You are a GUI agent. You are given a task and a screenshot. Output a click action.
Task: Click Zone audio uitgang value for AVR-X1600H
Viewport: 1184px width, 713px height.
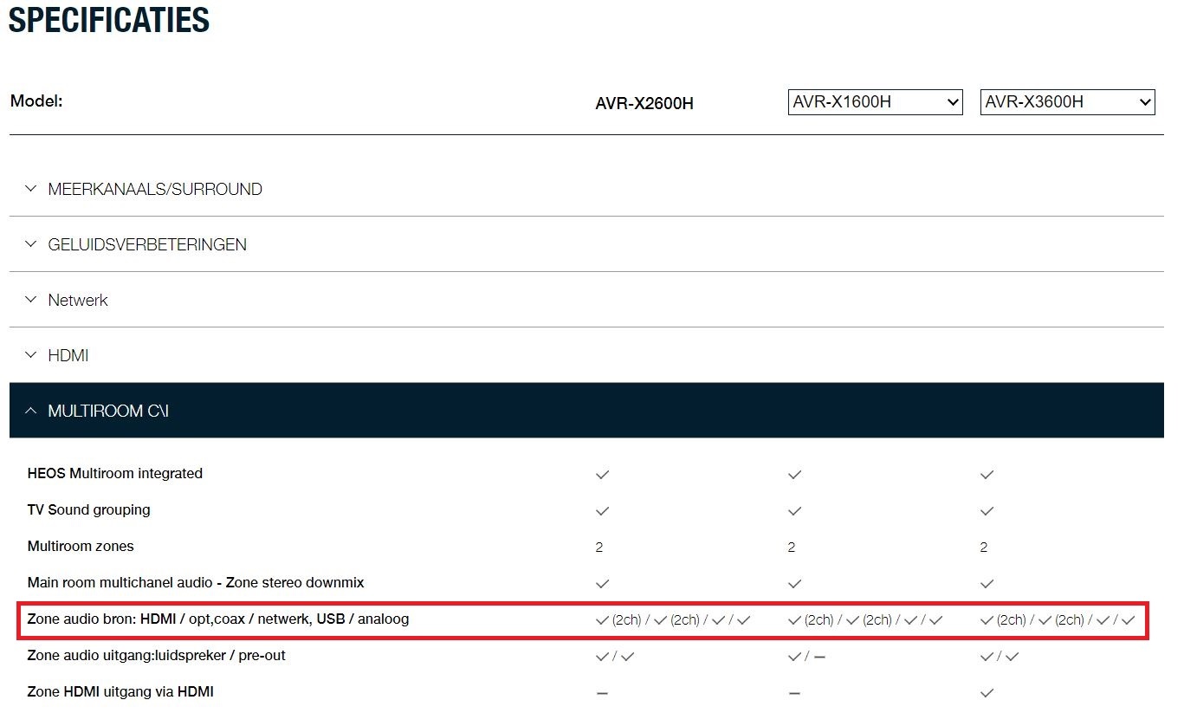[807, 657]
